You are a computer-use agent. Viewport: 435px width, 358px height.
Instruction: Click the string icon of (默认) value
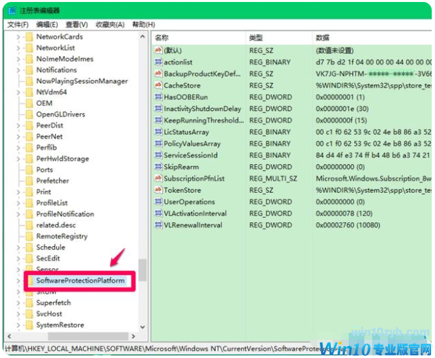(x=158, y=50)
